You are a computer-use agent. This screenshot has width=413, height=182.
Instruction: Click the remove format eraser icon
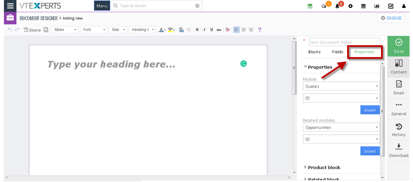pos(228,30)
